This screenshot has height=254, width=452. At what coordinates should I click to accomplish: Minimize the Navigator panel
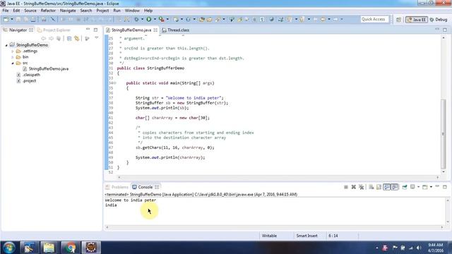coord(88,30)
